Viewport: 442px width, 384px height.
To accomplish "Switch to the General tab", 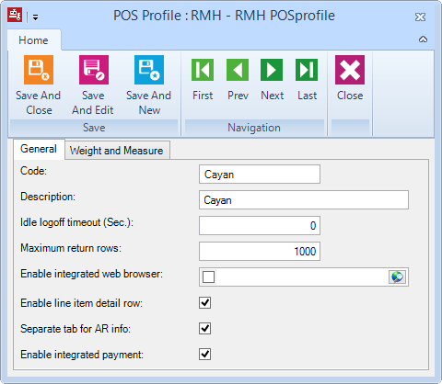I will tap(39, 149).
